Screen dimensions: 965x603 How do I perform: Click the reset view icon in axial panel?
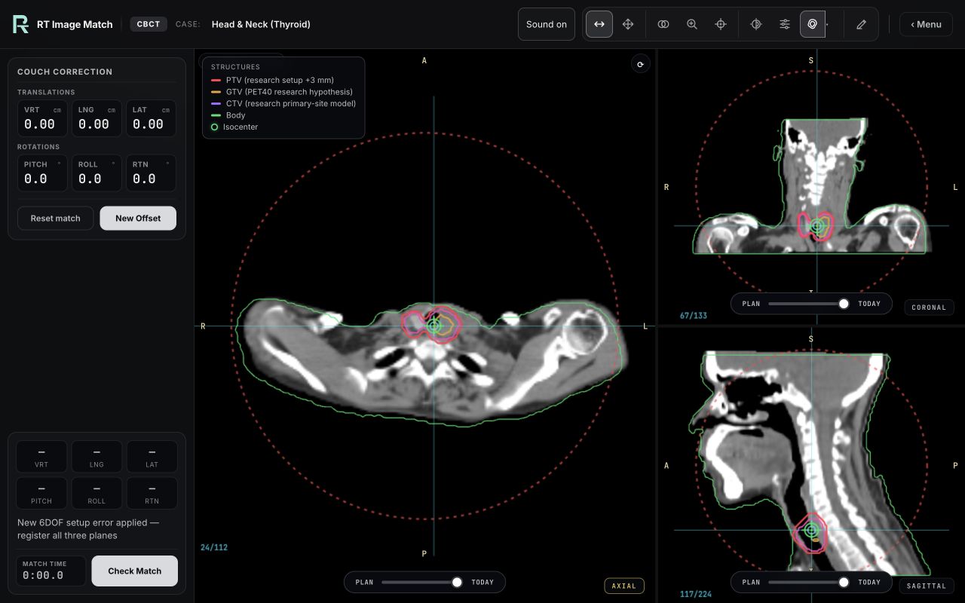pos(640,64)
